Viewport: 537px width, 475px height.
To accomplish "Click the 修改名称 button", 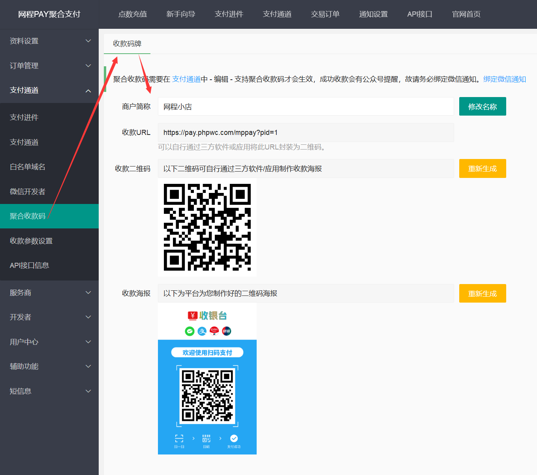I will (482, 107).
